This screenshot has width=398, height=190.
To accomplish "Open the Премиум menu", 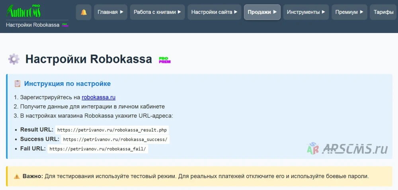I will coord(349,12).
